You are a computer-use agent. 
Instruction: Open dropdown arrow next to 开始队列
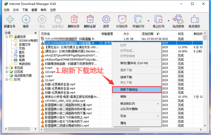pyautogui.click(x=148, y=21)
